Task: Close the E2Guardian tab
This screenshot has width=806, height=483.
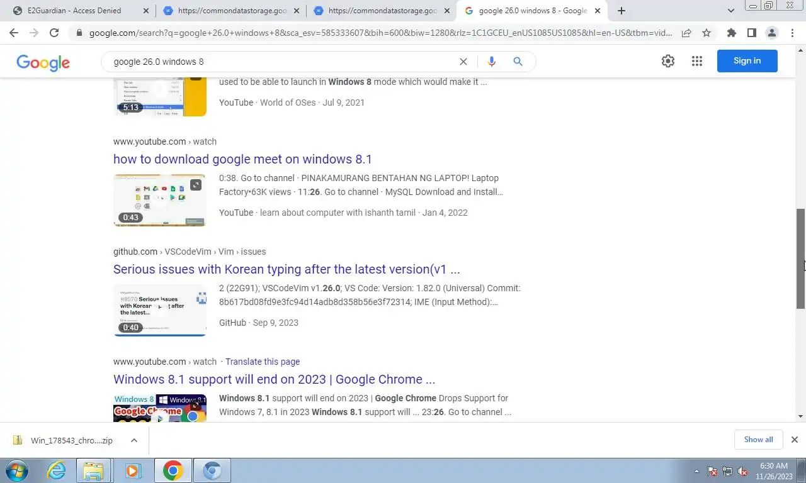Action: click(146, 11)
